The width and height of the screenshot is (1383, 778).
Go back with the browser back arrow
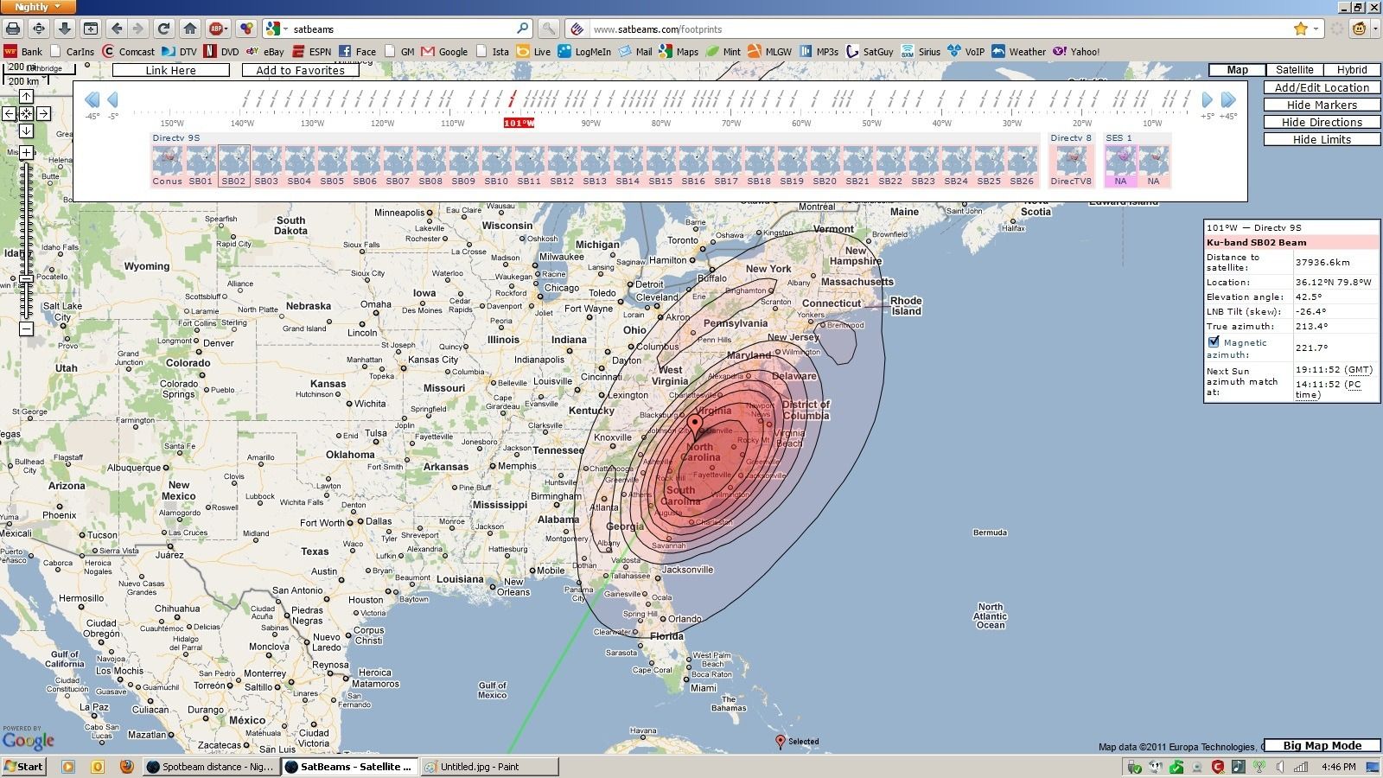pos(117,29)
